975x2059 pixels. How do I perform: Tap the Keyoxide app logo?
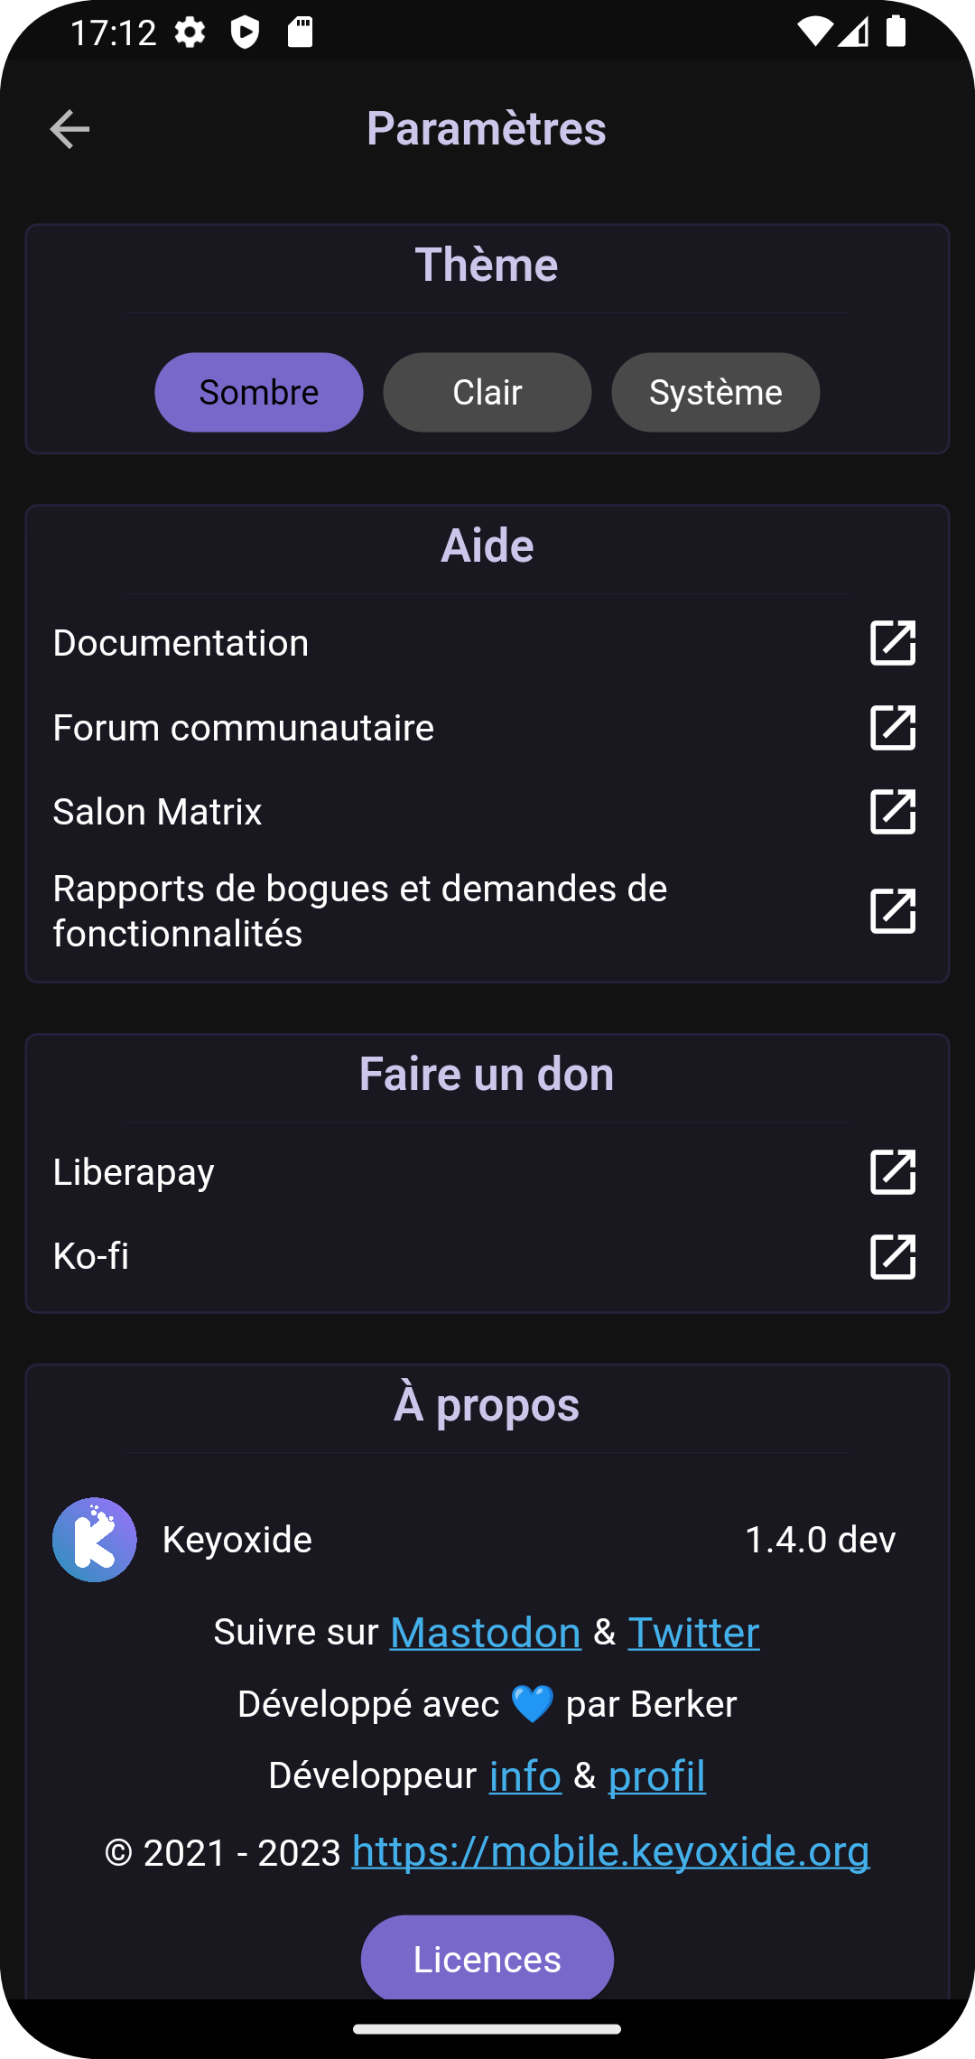pyautogui.click(x=95, y=1540)
